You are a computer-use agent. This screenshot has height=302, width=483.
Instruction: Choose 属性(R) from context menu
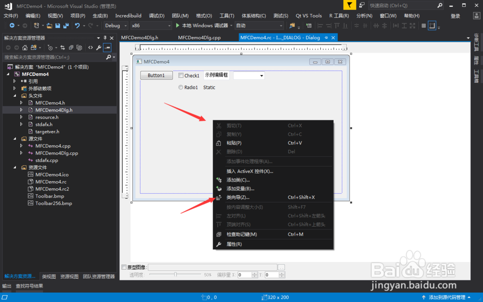pos(273,244)
